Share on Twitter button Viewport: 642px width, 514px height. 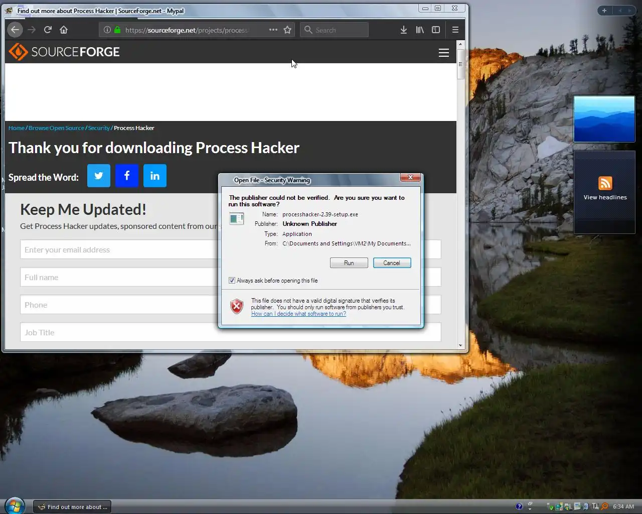(99, 176)
